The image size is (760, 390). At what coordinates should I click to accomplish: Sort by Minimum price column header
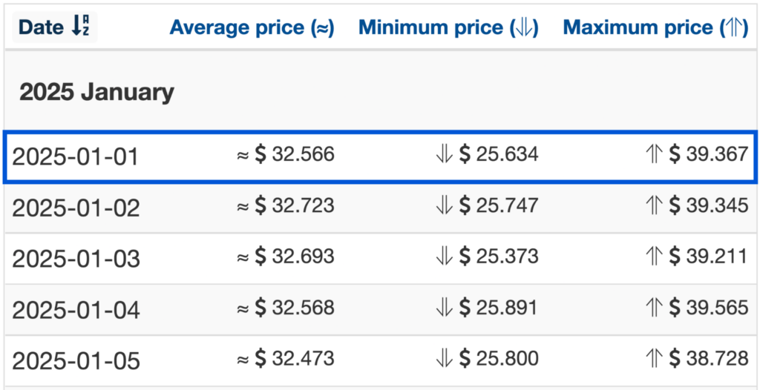449,27
